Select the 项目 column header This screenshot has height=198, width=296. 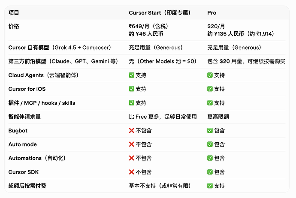pos(14,12)
